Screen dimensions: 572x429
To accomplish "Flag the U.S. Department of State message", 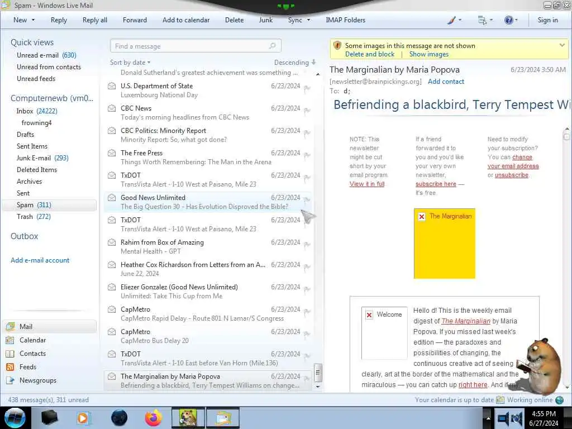I will coord(307,88).
